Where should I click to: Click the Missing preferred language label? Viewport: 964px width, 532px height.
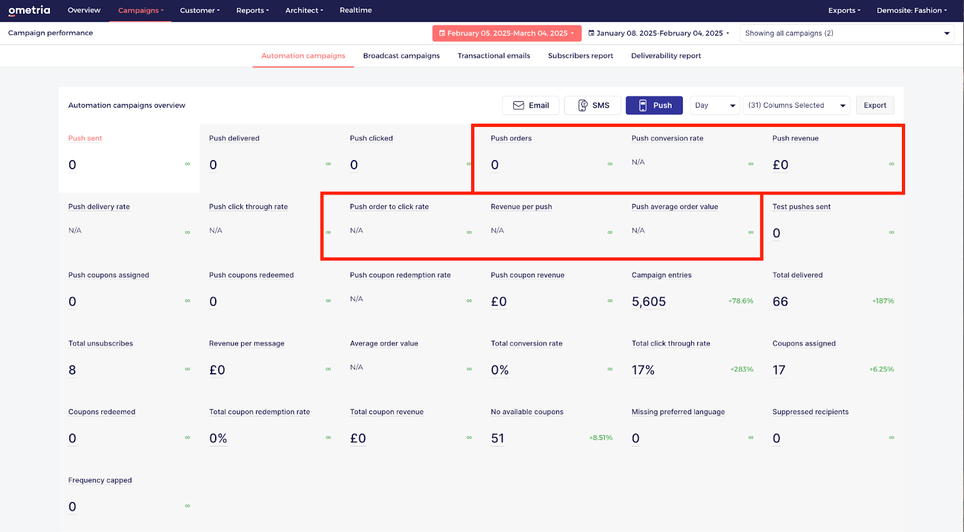pos(678,412)
